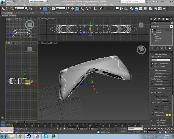Open the NURMS subdivision method dropdown
The width and height of the screenshot is (174, 139).
(161, 60)
